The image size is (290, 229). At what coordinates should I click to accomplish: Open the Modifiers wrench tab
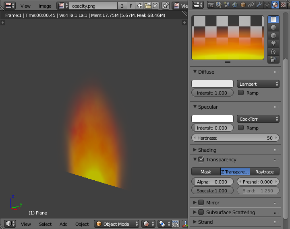pyautogui.click(x=259, y=5)
